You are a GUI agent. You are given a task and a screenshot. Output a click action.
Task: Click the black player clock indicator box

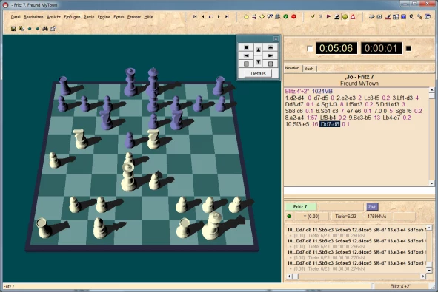pyautogui.click(x=408, y=49)
